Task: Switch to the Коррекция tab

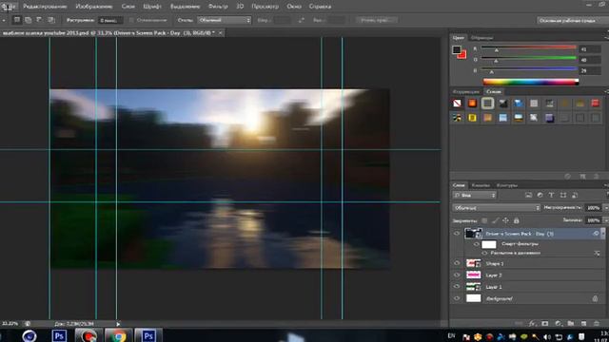Action: pyautogui.click(x=466, y=91)
